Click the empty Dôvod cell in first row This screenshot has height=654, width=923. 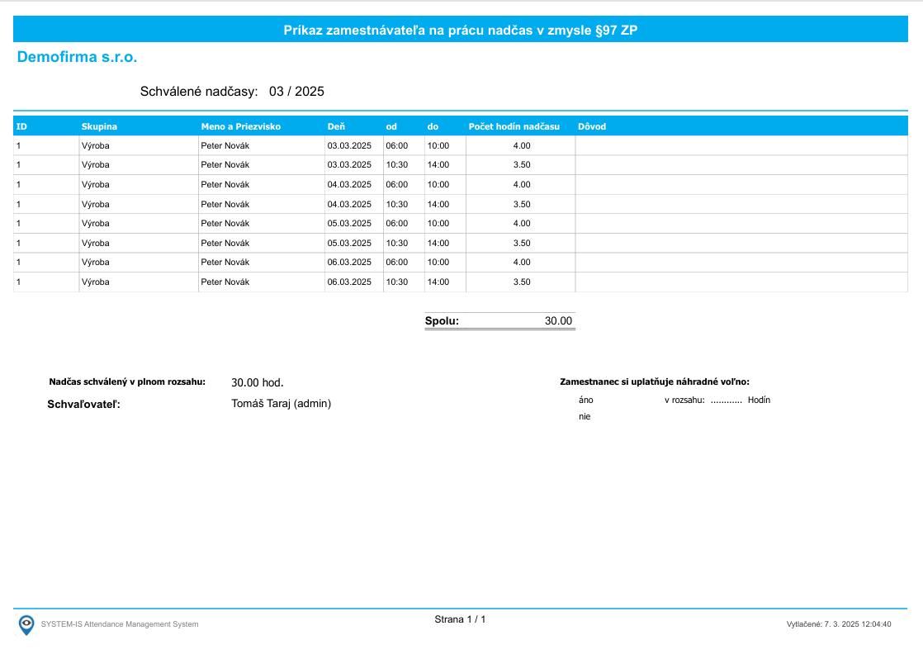coord(741,145)
